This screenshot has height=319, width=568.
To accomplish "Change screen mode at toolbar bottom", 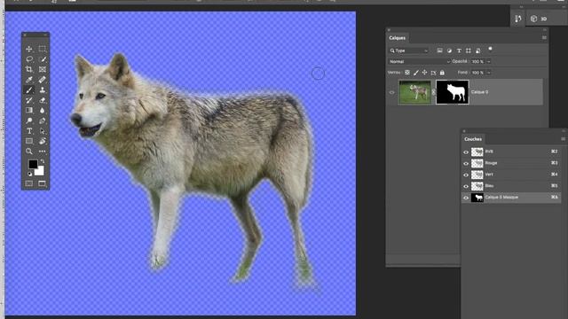I will click(x=42, y=183).
